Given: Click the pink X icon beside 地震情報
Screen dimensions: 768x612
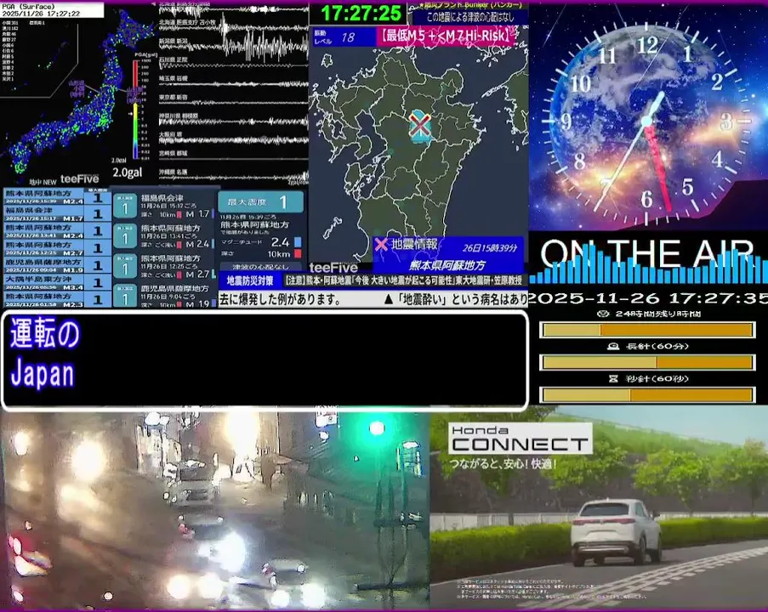Looking at the screenshot, I should 381,244.
